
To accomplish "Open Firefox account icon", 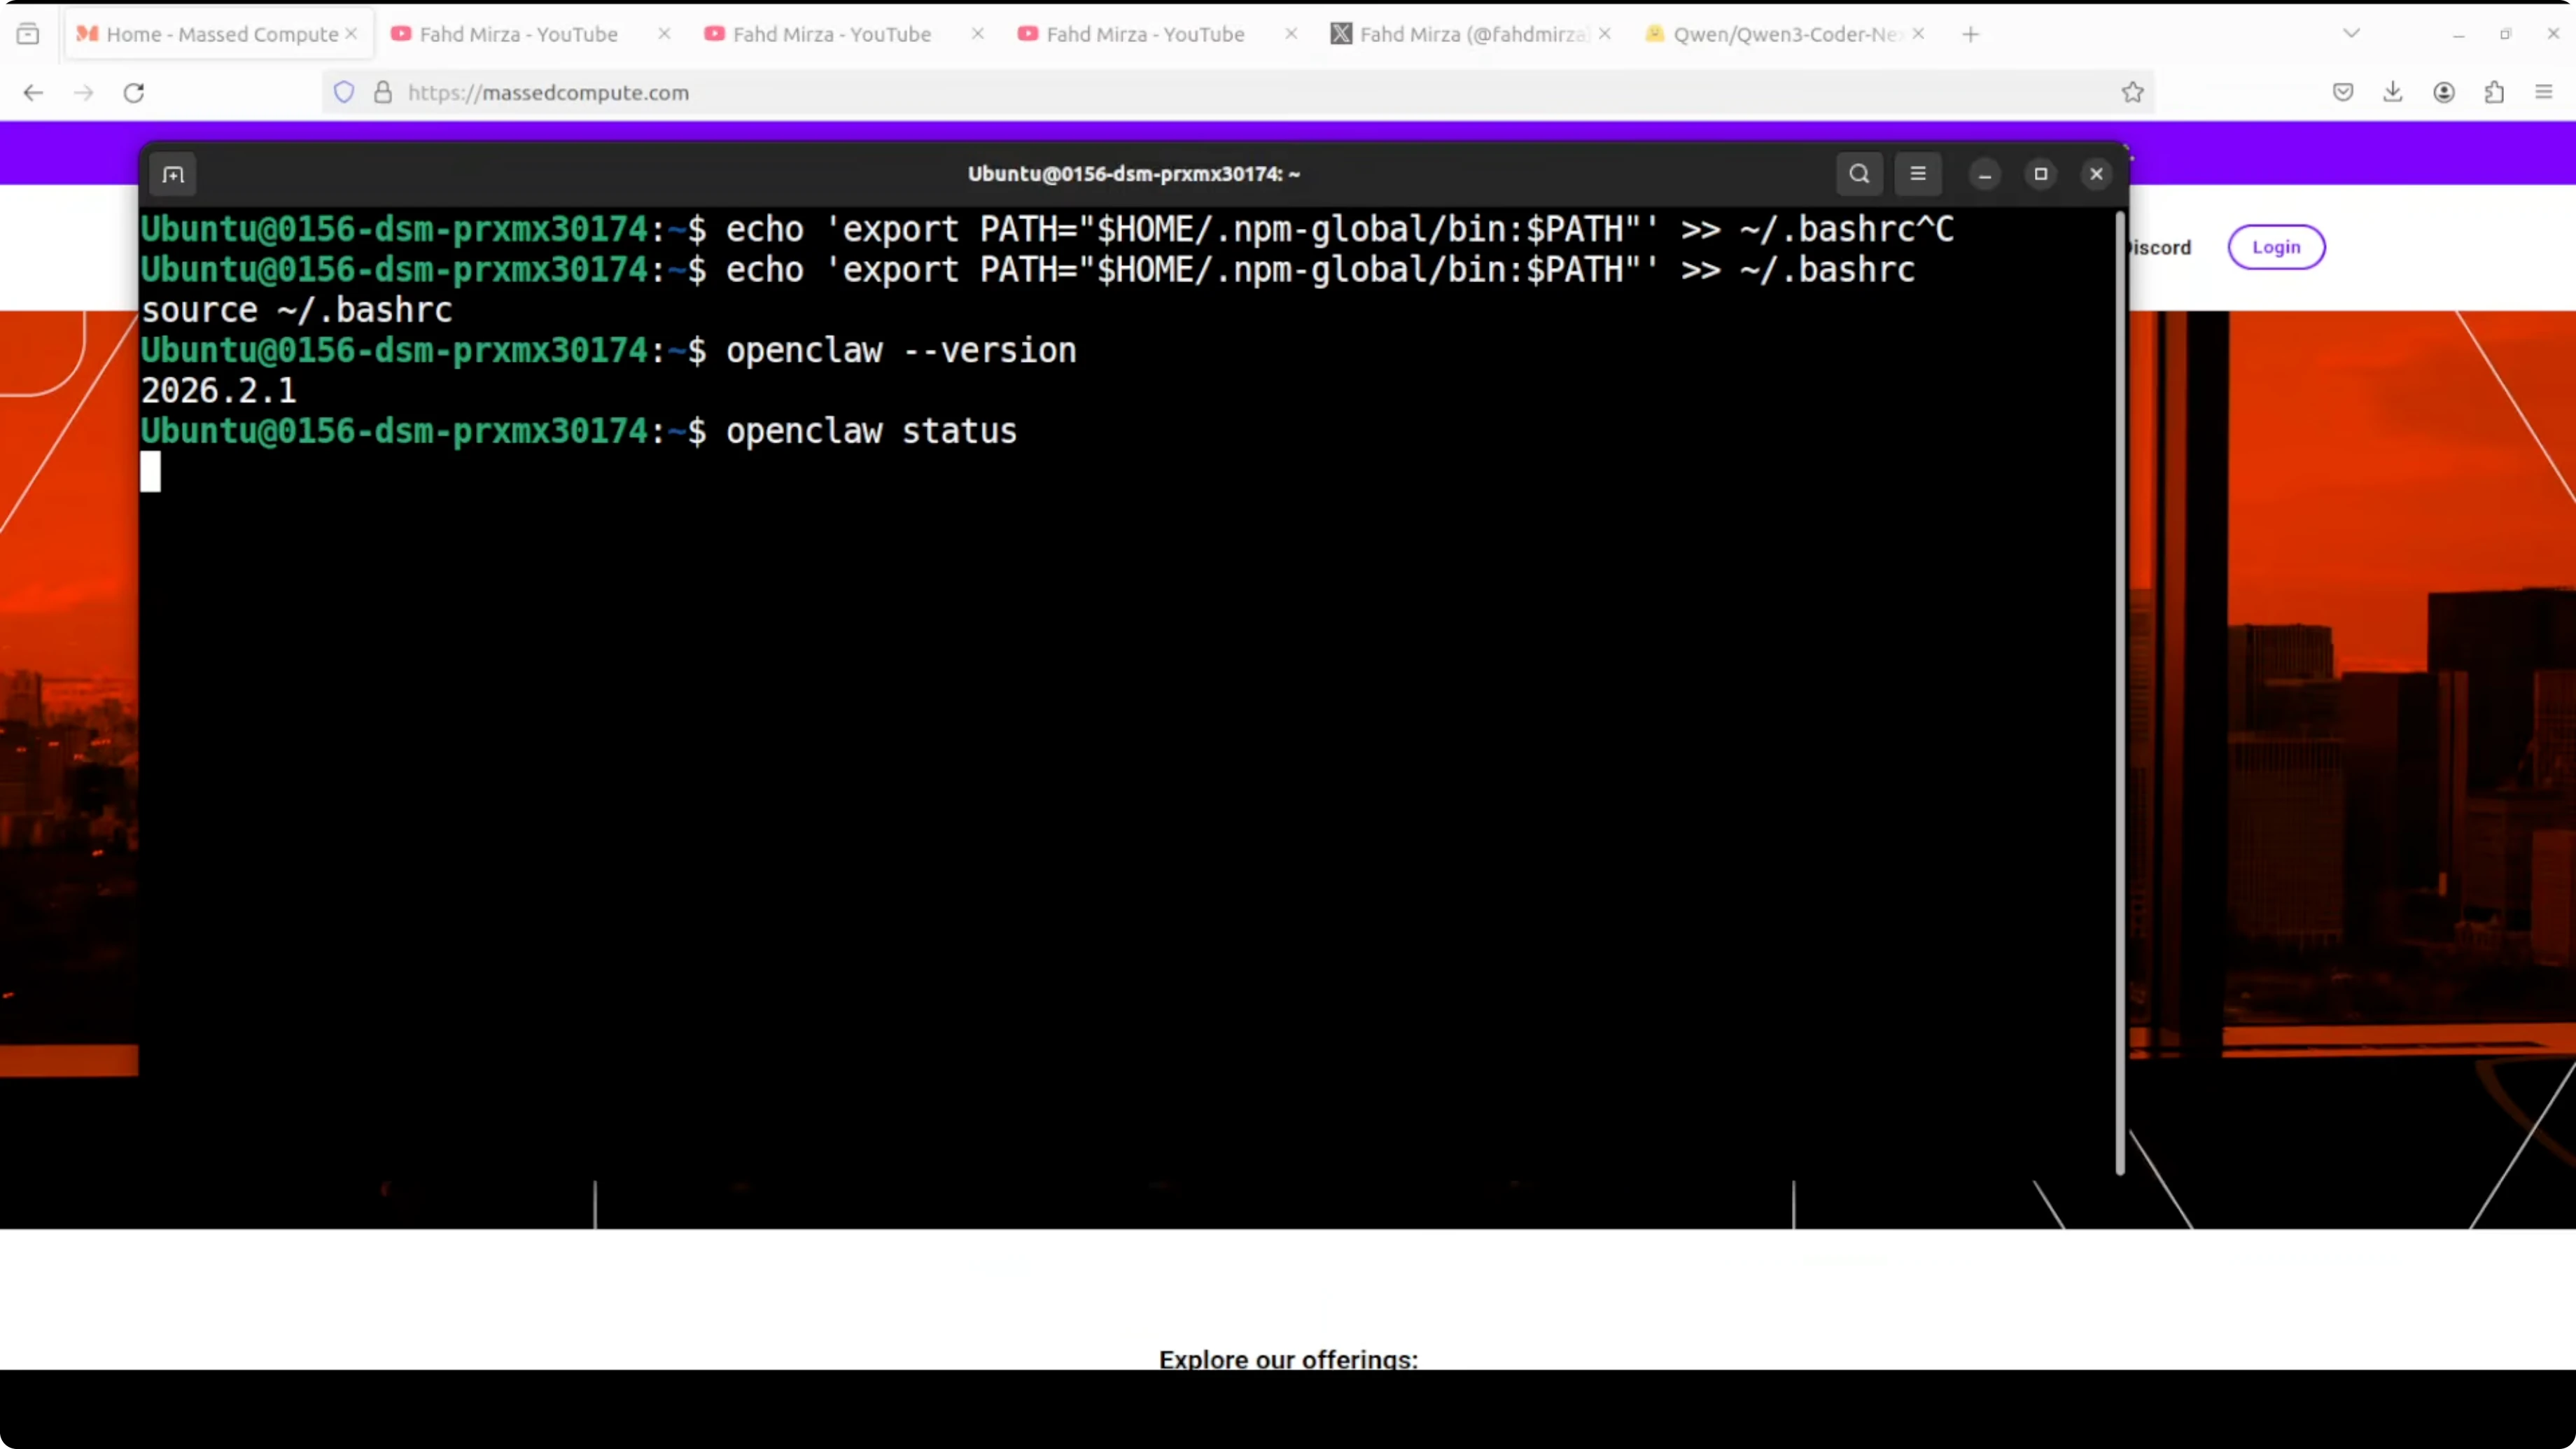I will tap(2443, 93).
